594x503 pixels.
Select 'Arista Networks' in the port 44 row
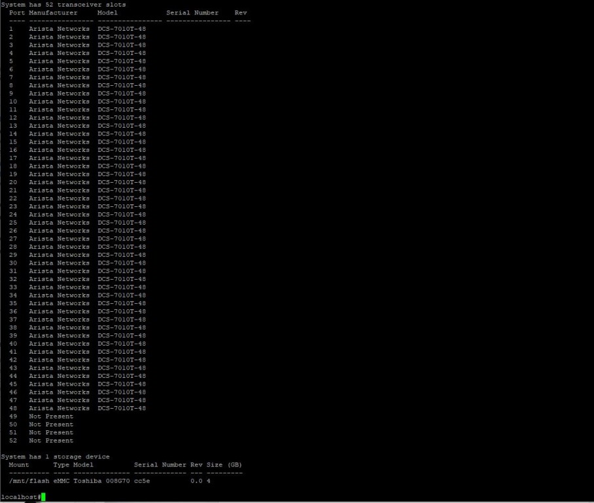point(59,376)
